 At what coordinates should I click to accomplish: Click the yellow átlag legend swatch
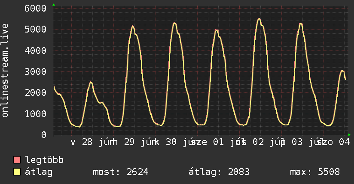pyautogui.click(x=17, y=172)
